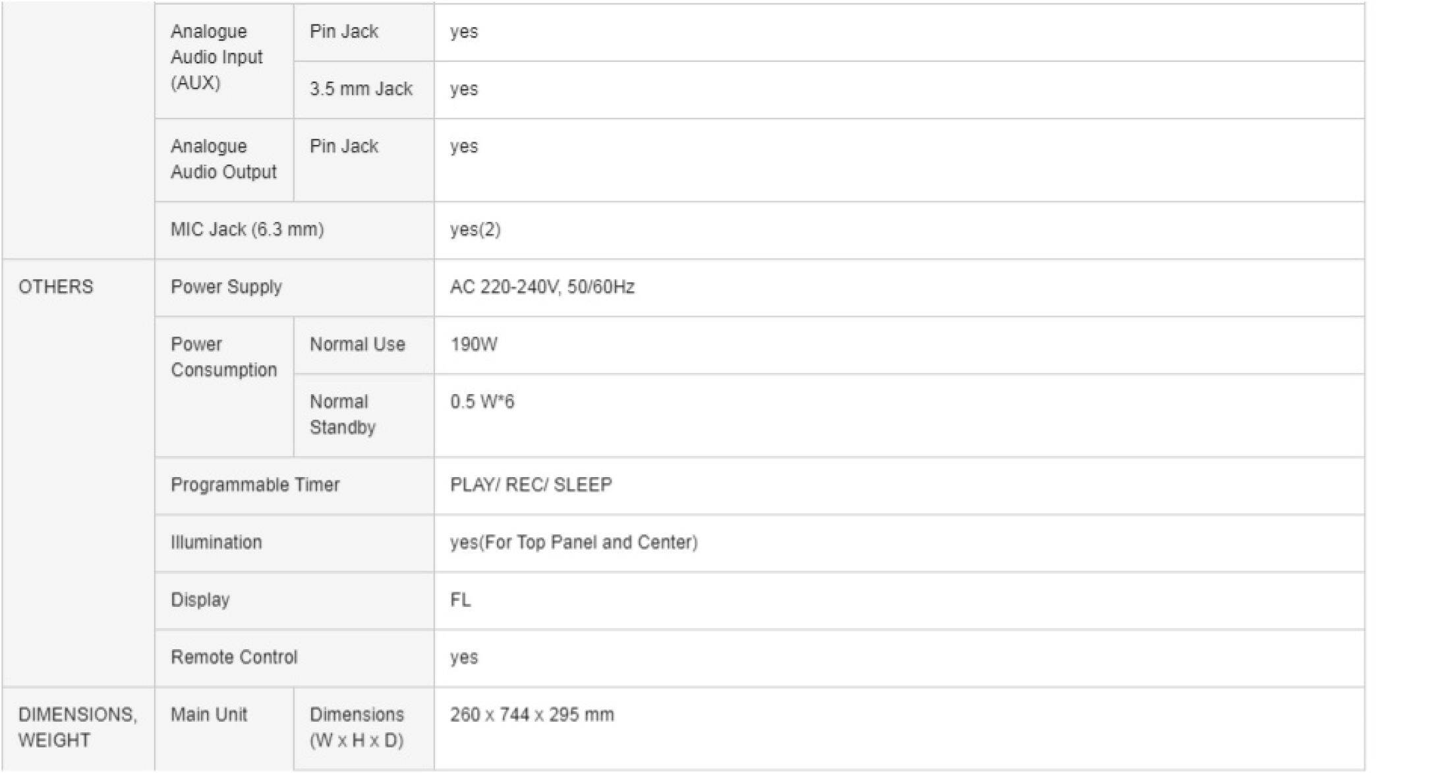Image resolution: width=1450 pixels, height=773 pixels.
Task: Click the Illumination row label
Action: [216, 542]
